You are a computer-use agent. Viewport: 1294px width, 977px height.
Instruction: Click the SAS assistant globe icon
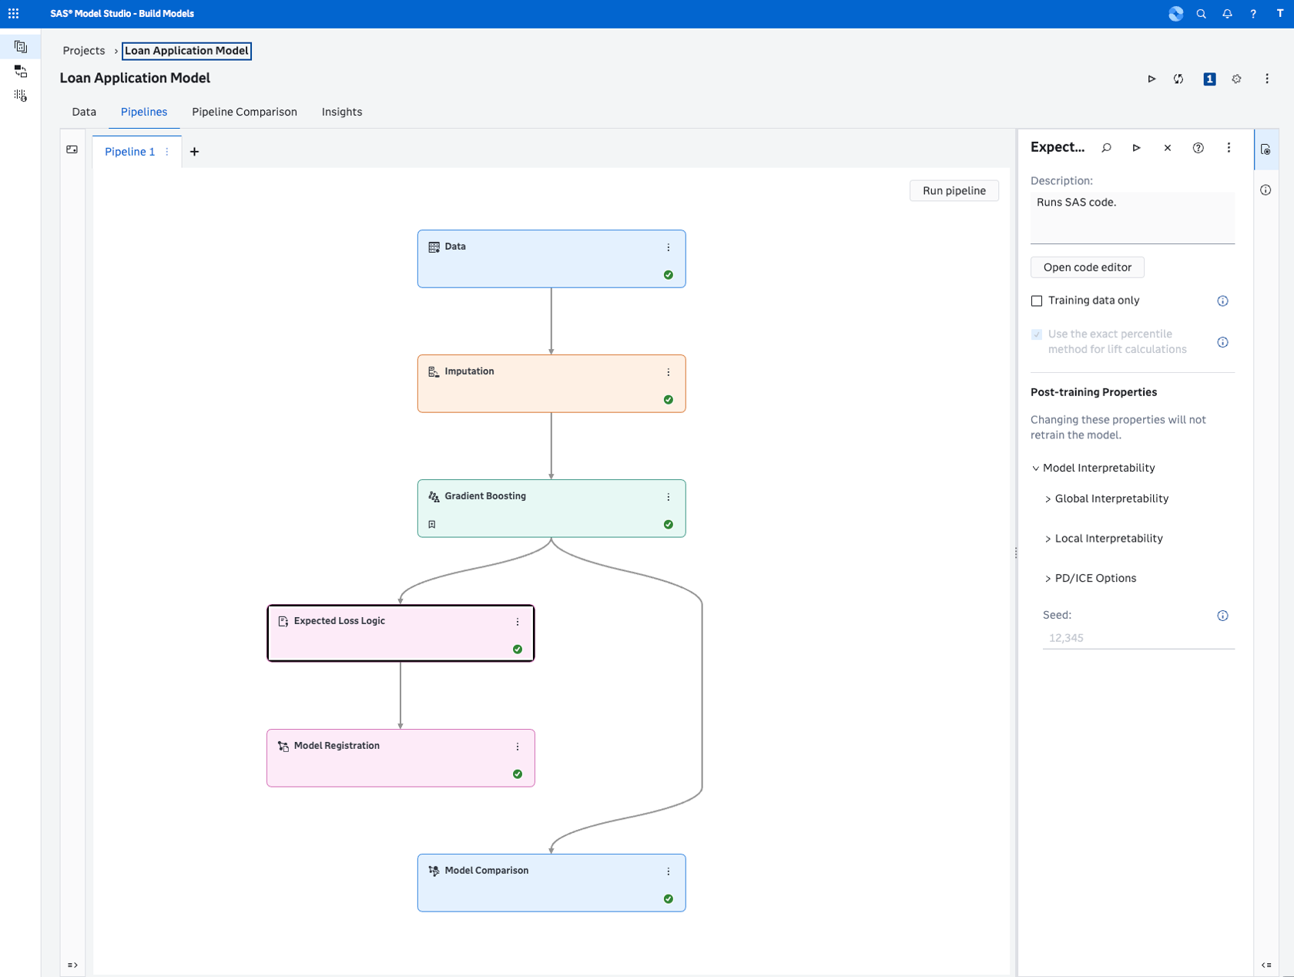click(1175, 14)
